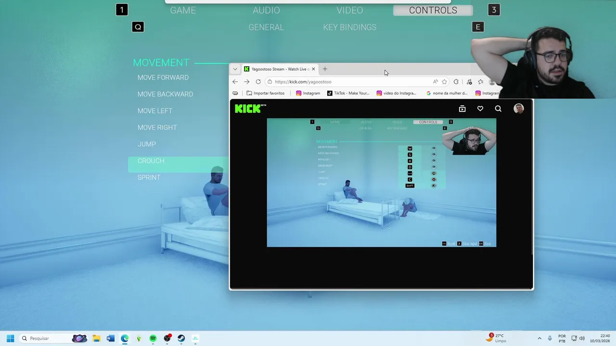This screenshot has height=346, width=616.
Task: Open volume control in system tray
Action: pyautogui.click(x=582, y=338)
